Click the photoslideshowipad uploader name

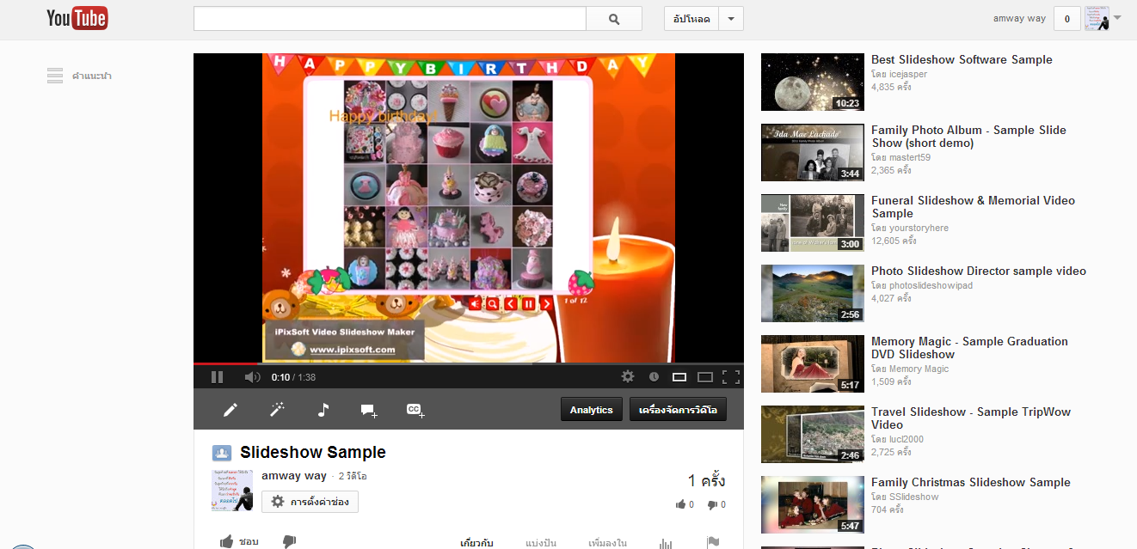pyautogui.click(x=931, y=286)
